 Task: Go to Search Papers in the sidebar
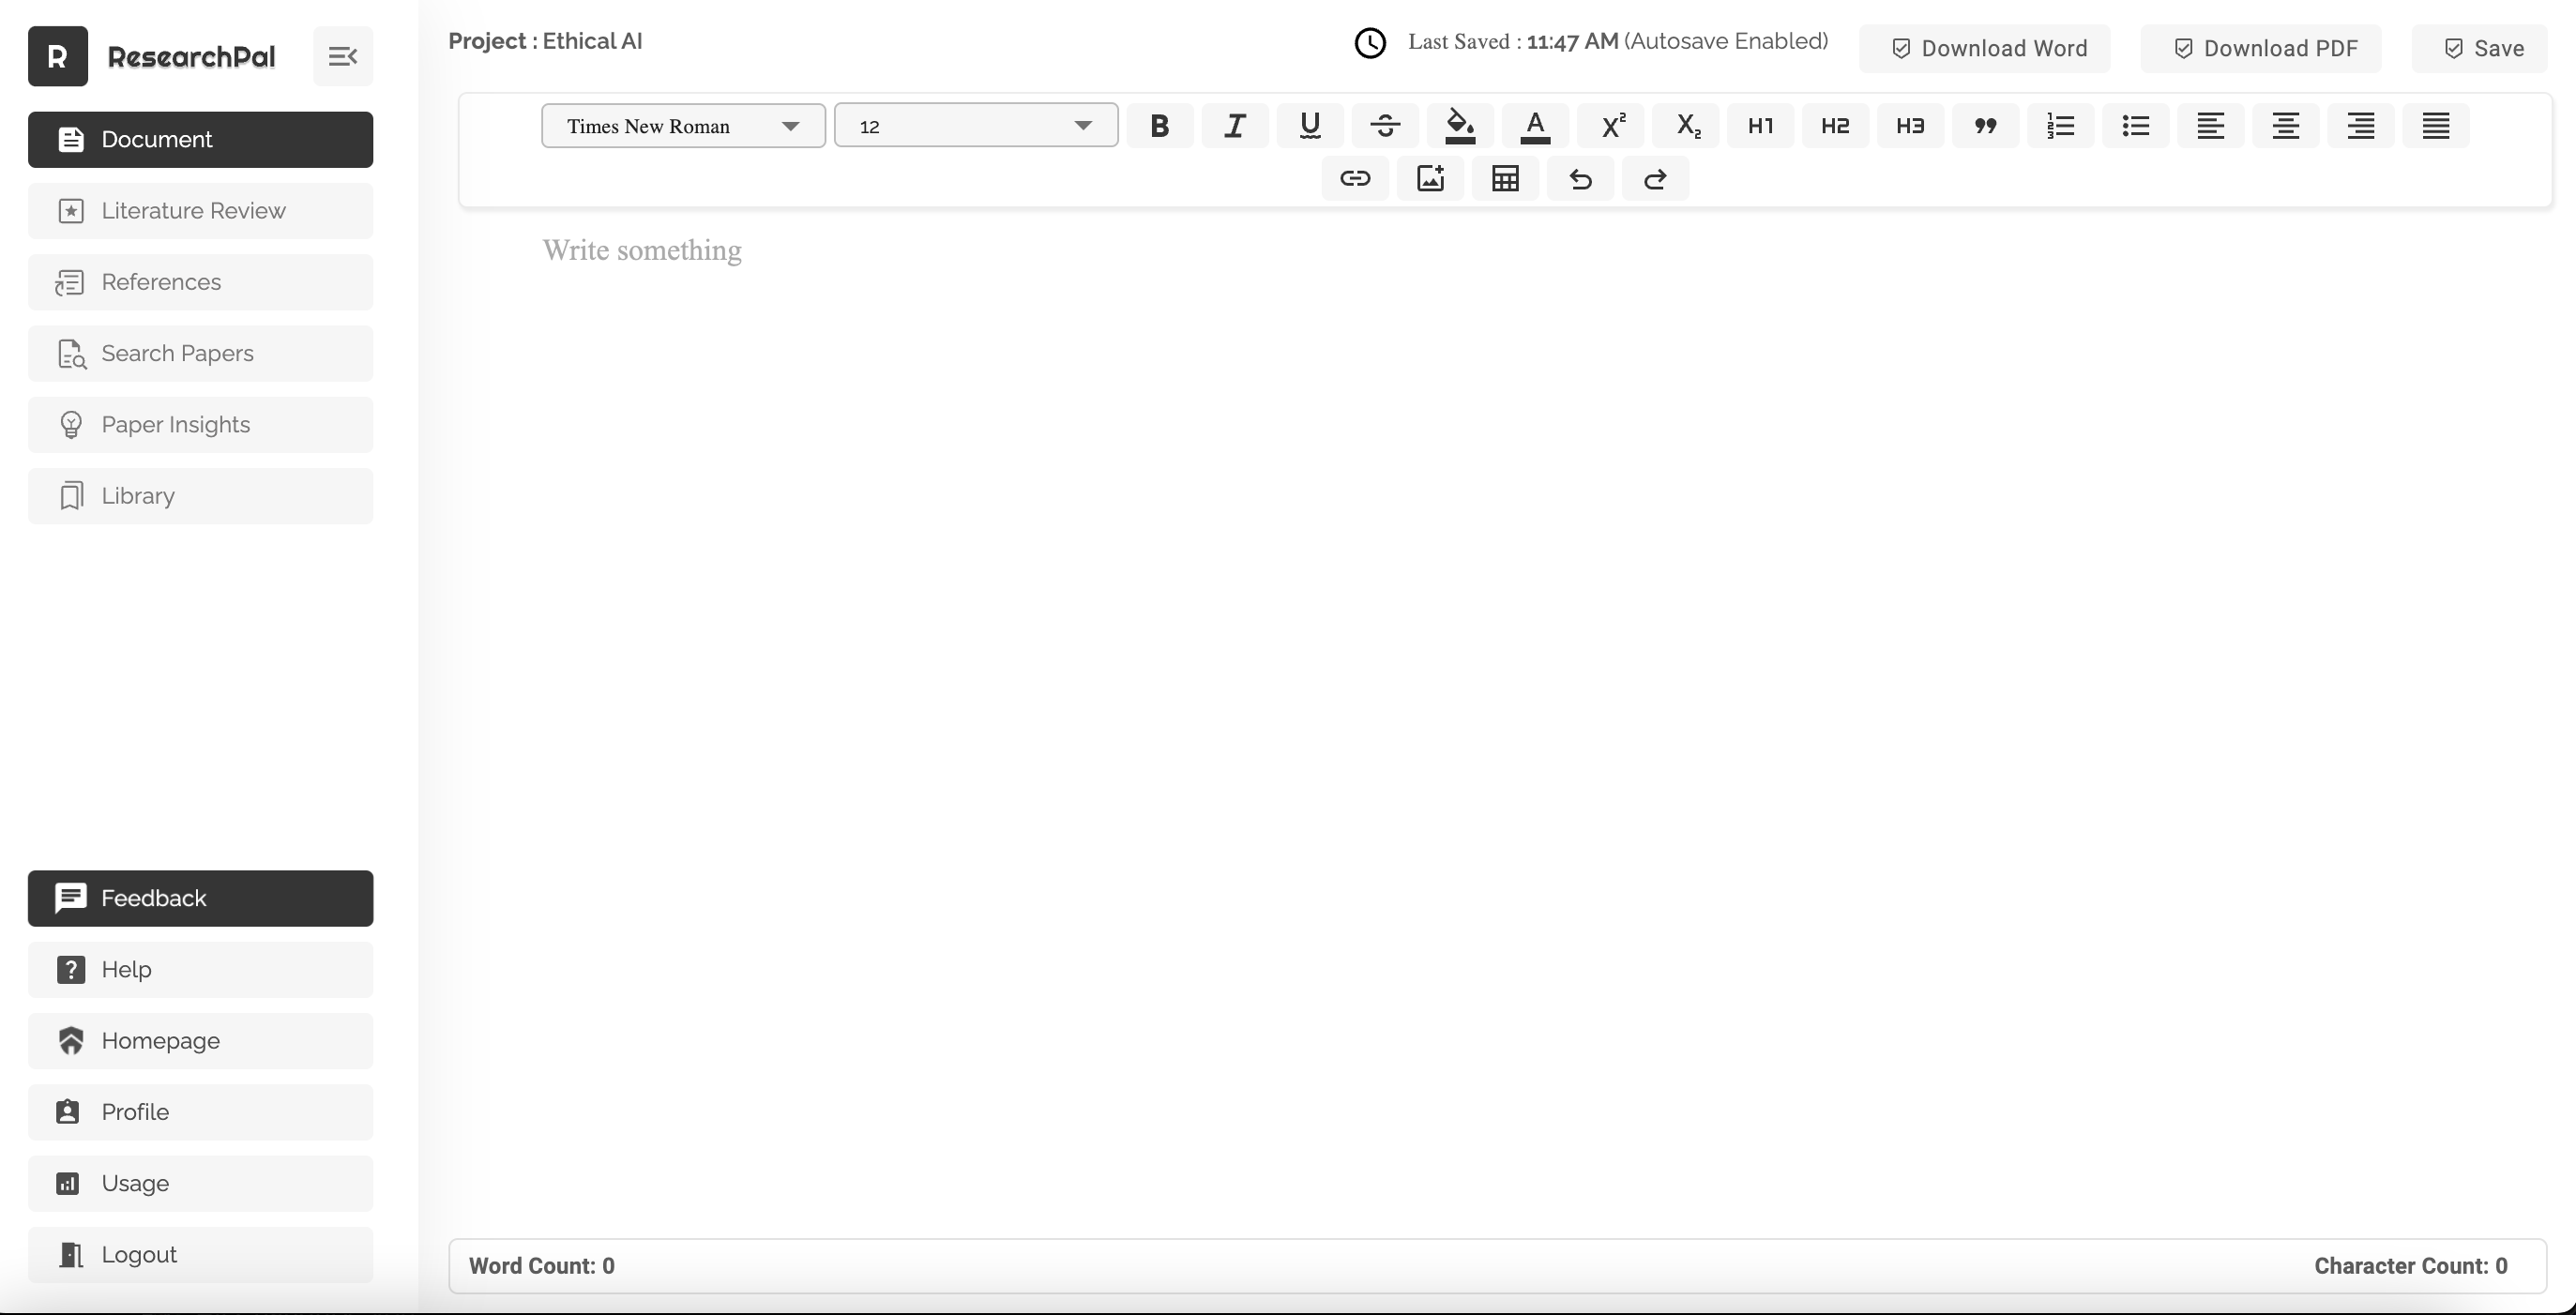pos(200,354)
